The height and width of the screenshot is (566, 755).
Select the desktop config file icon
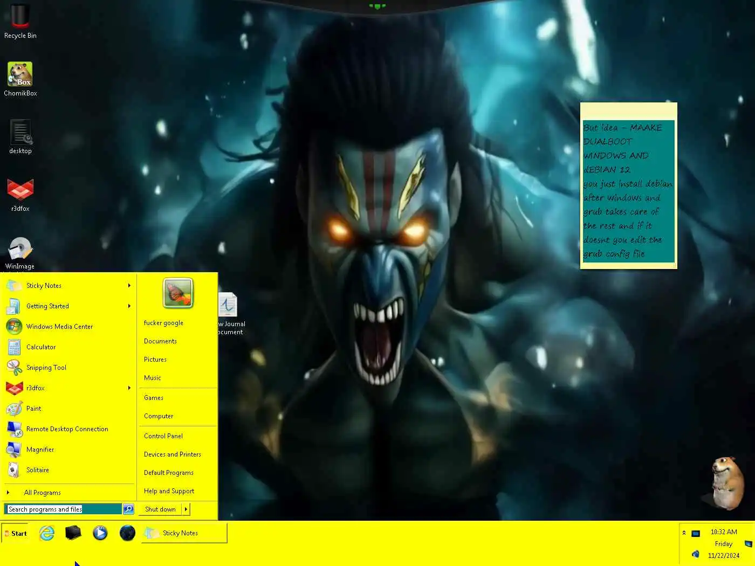(20, 137)
